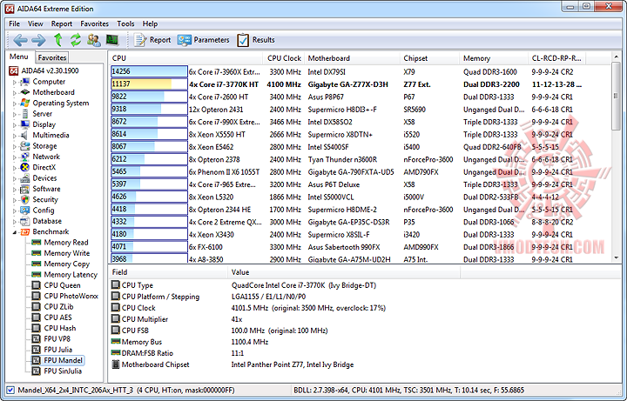Select the CPU Queen benchmark icon
The width and height of the screenshot is (627, 401).
pyautogui.click(x=37, y=285)
